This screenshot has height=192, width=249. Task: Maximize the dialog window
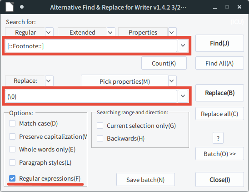click(227, 7)
